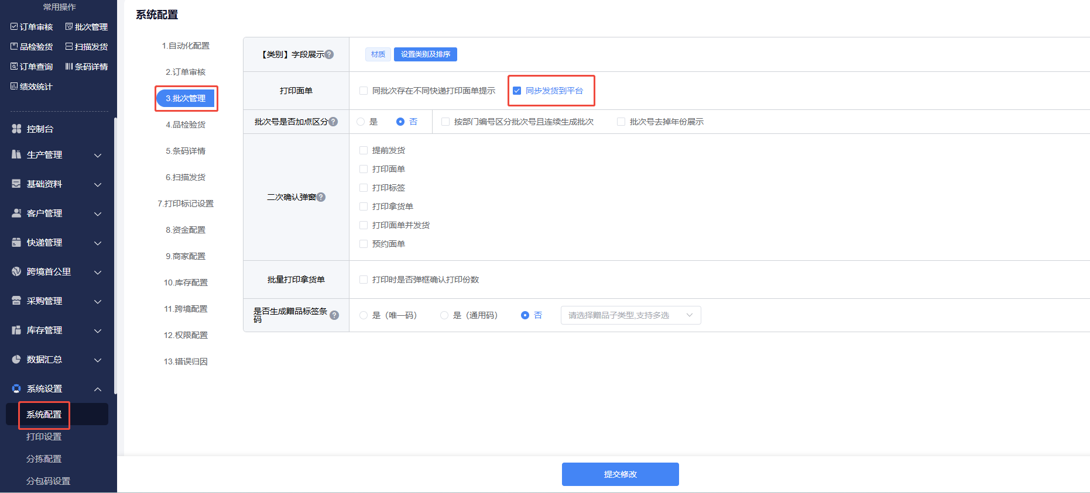Switch to 6.扫描发货 section
Image resolution: width=1090 pixels, height=493 pixels.
click(186, 177)
